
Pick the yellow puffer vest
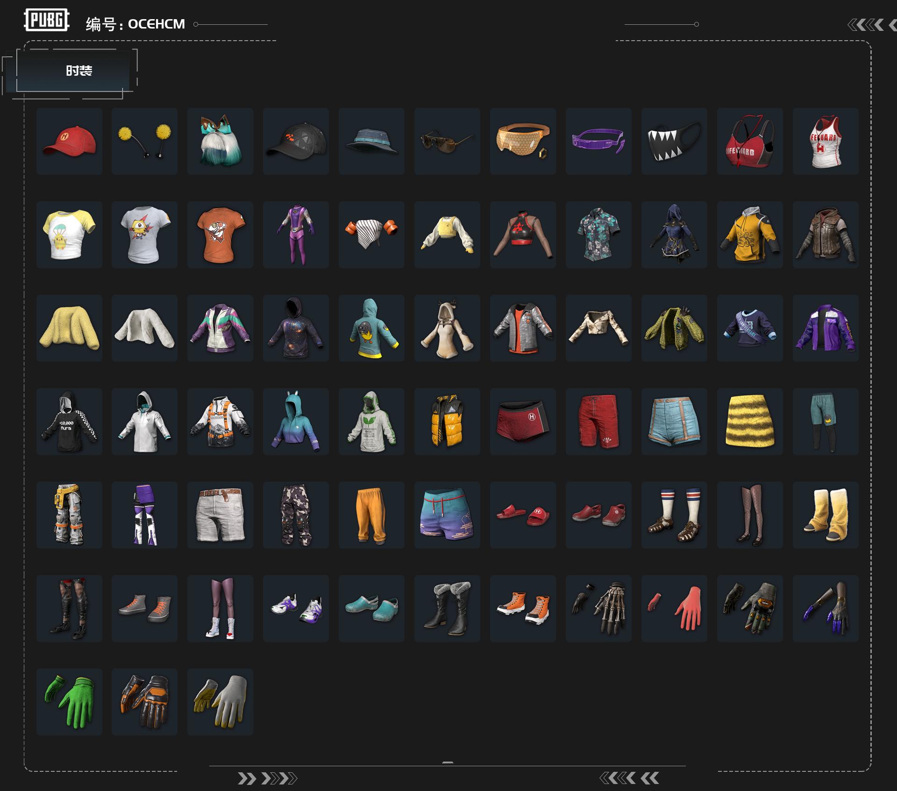(447, 421)
